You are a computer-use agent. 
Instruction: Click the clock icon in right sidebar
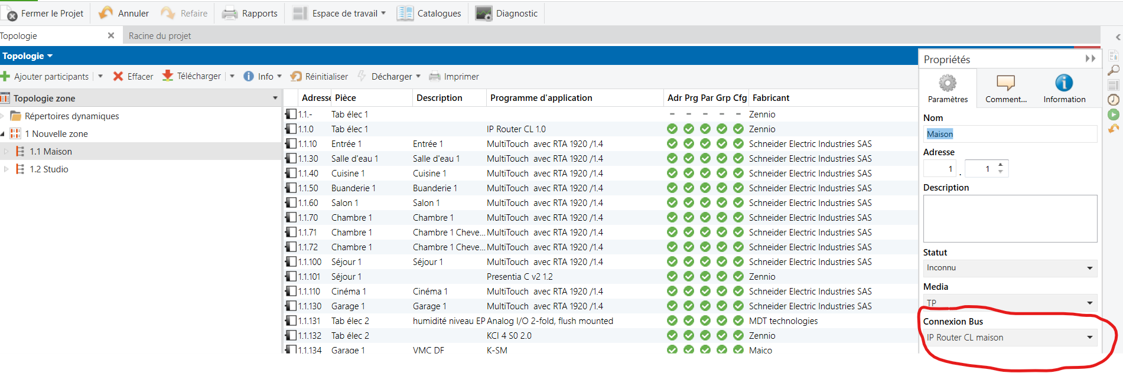(1114, 100)
